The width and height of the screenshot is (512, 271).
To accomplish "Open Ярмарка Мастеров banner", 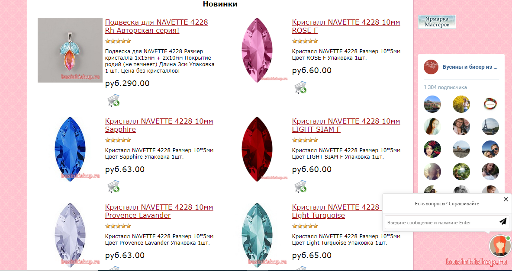I will (x=437, y=22).
